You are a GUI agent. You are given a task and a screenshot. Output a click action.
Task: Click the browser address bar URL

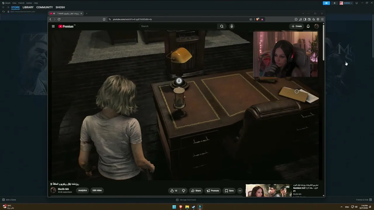tap(132, 19)
